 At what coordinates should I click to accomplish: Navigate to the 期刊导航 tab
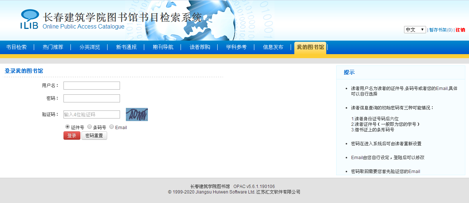tap(163, 47)
